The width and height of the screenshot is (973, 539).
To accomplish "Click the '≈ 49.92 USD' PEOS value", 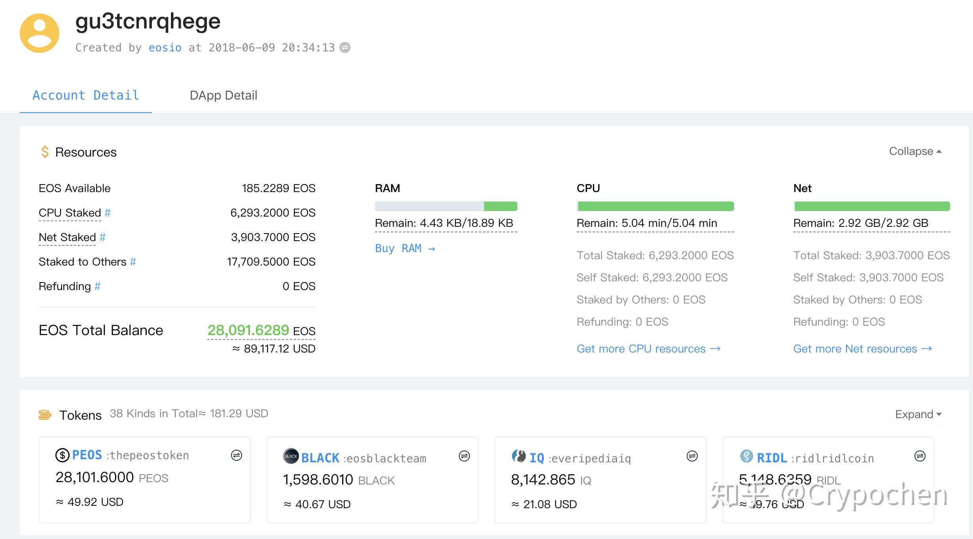I will click(x=90, y=502).
